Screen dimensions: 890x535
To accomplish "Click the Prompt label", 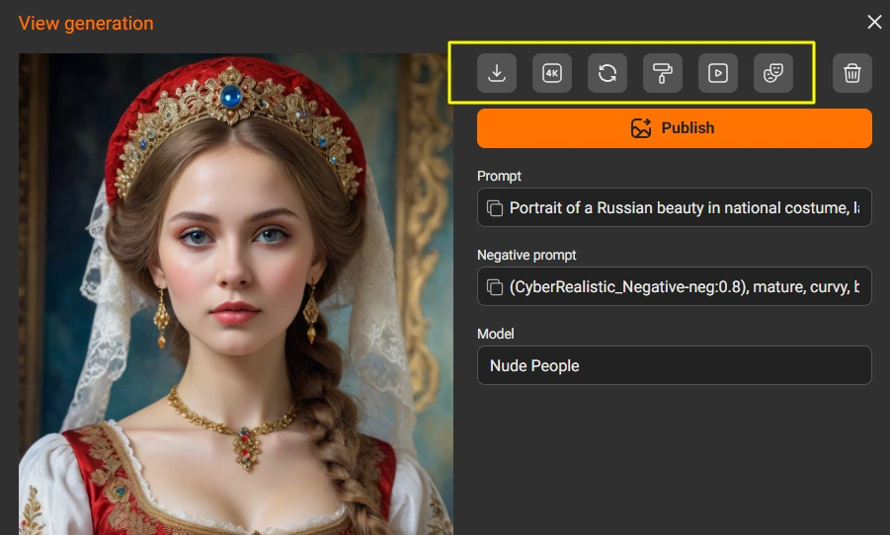I will (499, 176).
